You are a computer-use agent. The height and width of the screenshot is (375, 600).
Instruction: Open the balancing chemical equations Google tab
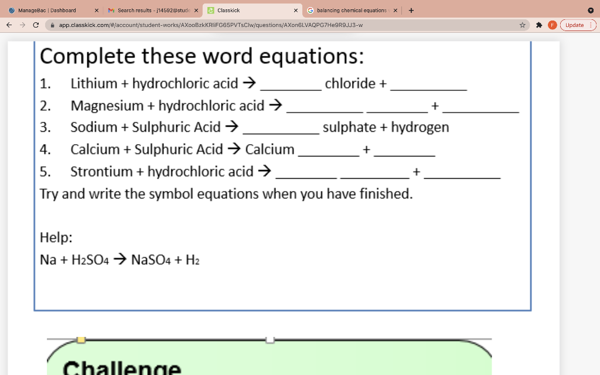(352, 11)
